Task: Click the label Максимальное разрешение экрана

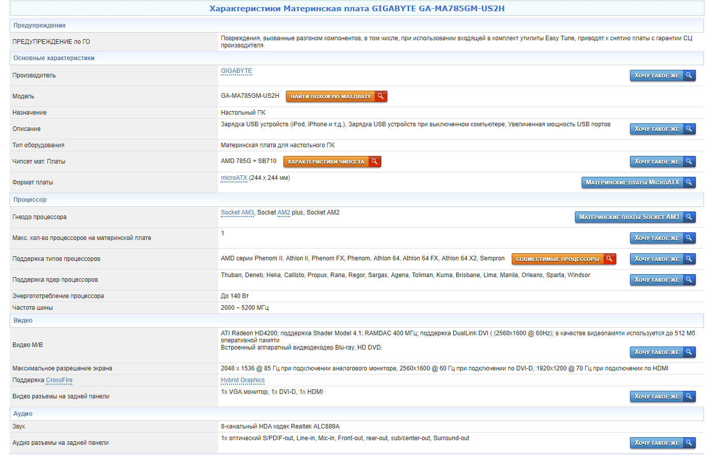Action: (62, 368)
